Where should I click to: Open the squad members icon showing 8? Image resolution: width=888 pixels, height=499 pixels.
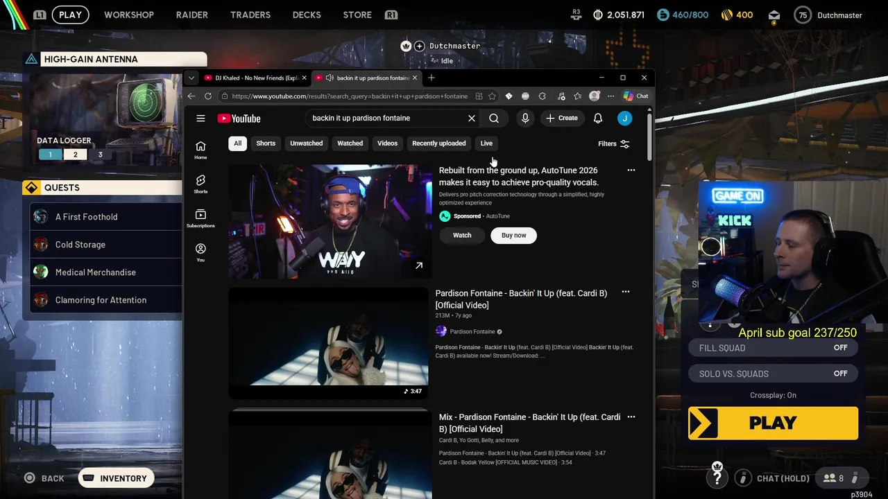click(x=833, y=478)
